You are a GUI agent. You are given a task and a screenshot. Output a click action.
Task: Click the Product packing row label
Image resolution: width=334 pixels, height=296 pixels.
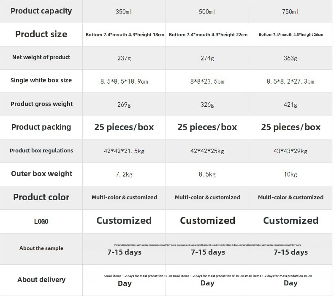click(x=41, y=127)
